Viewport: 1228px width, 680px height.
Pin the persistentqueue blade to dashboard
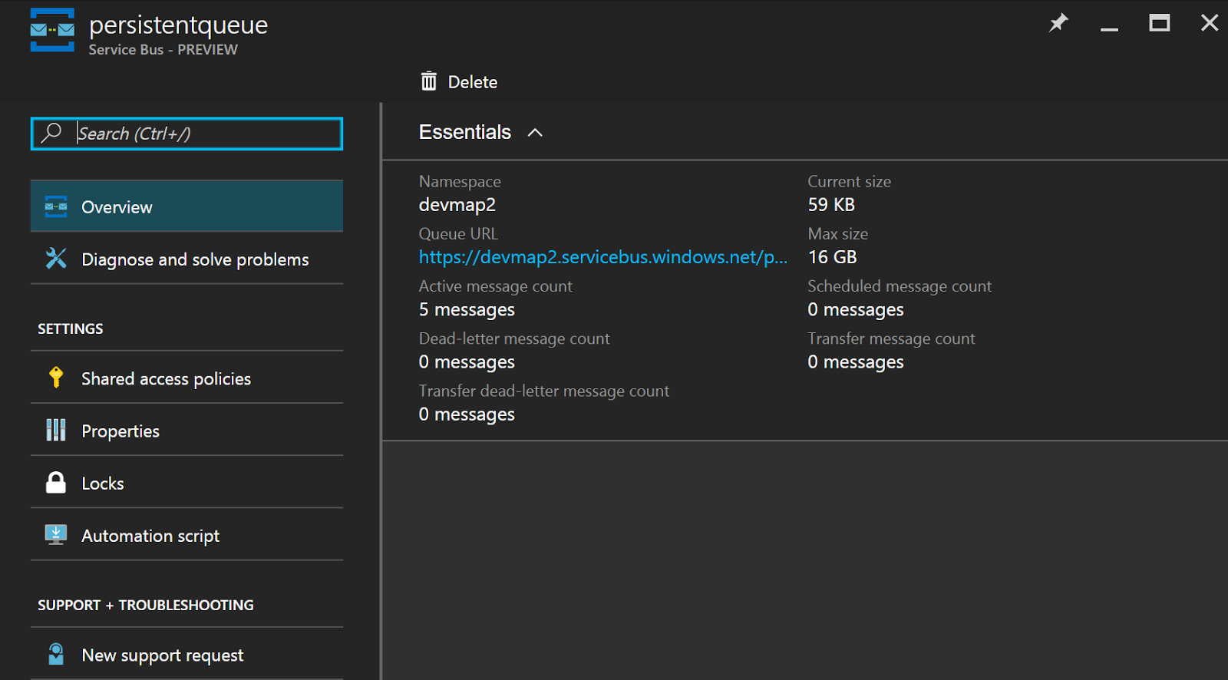click(1058, 23)
